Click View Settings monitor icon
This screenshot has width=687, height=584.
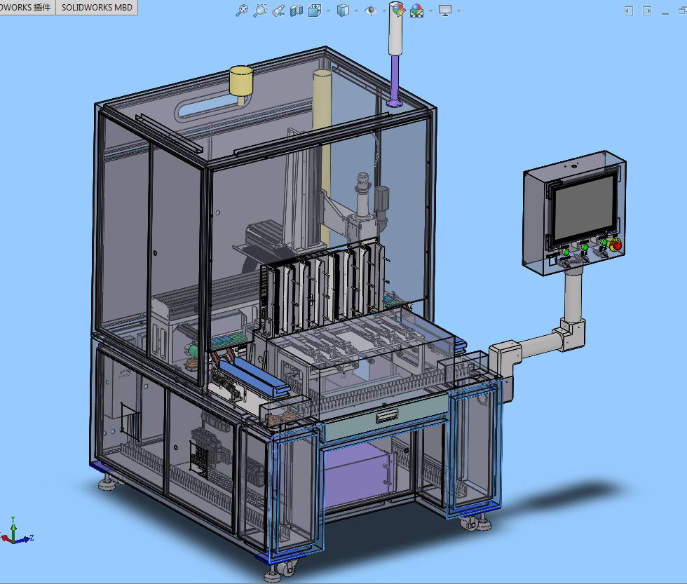[445, 10]
